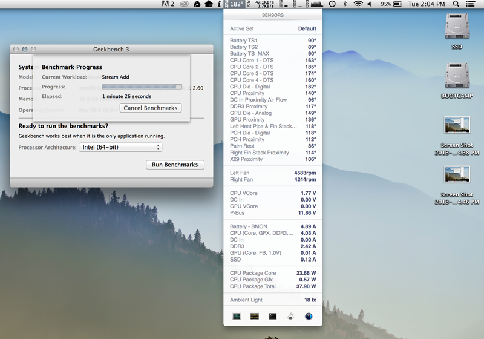Select Screen Shot 4.46 PM thumbnail

click(x=457, y=174)
